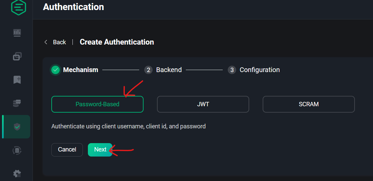Click the green Mechanism step checkmark
The image size is (373, 181).
point(55,70)
